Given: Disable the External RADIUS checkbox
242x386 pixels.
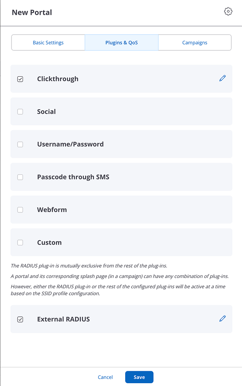Looking at the screenshot, I should click(20, 319).
